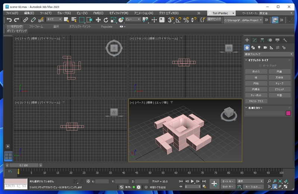
Task: Switch to the フリーフォーム ribbon tab
Action: pos(36,26)
